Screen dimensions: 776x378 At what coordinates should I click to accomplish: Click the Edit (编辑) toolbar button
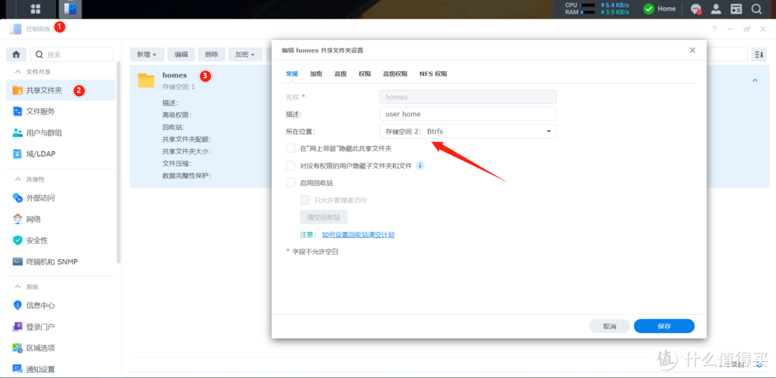(181, 55)
